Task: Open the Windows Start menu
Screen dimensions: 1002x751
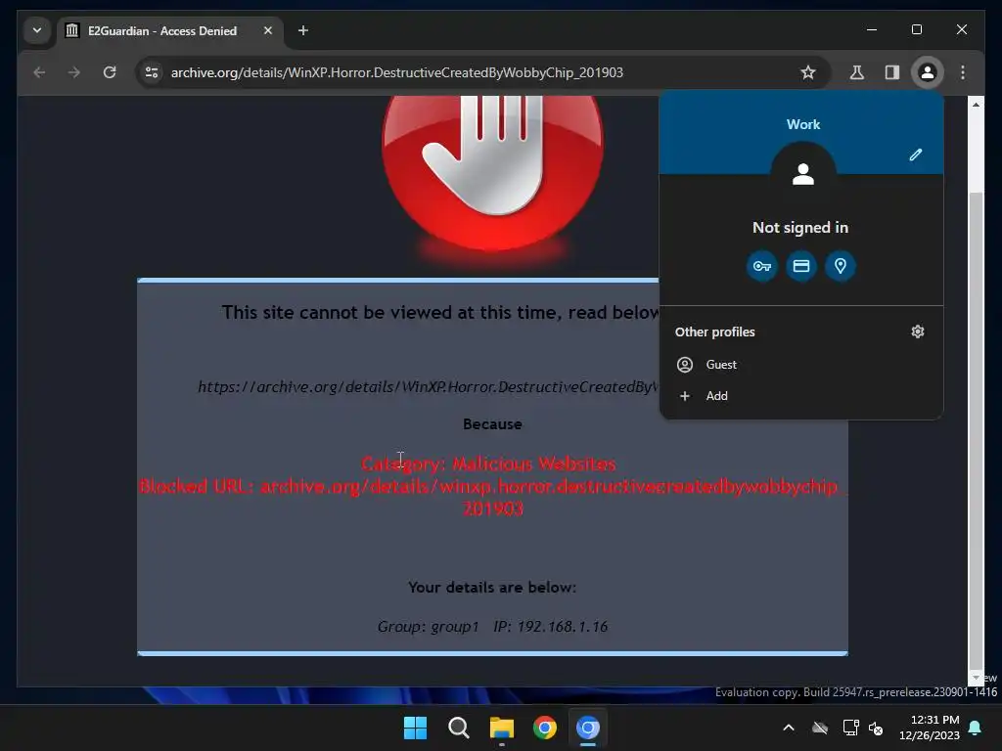Action: pyautogui.click(x=415, y=728)
